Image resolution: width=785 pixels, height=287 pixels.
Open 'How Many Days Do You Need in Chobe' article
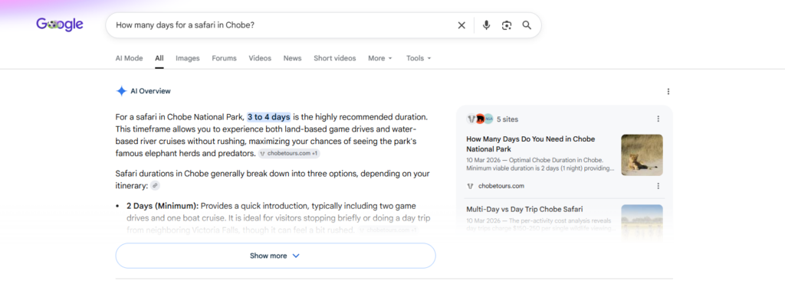(530, 144)
